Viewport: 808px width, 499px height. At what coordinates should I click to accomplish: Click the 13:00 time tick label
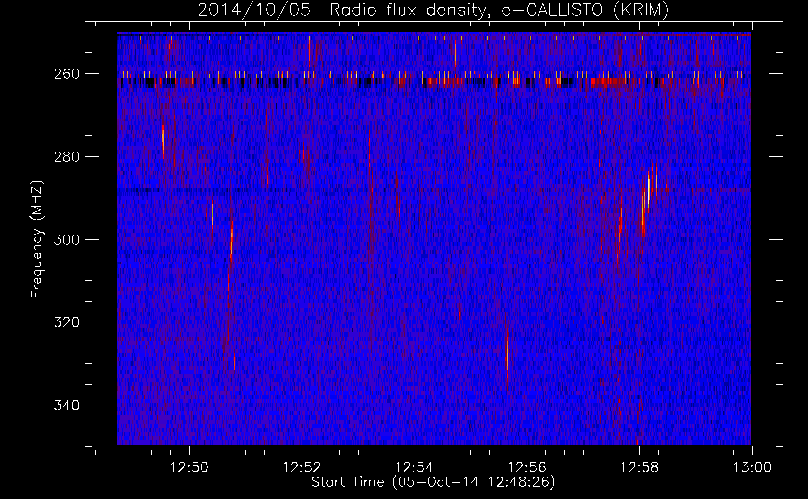[x=752, y=468]
